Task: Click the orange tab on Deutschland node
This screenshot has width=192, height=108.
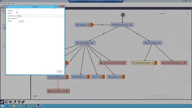Action: (x=91, y=25)
